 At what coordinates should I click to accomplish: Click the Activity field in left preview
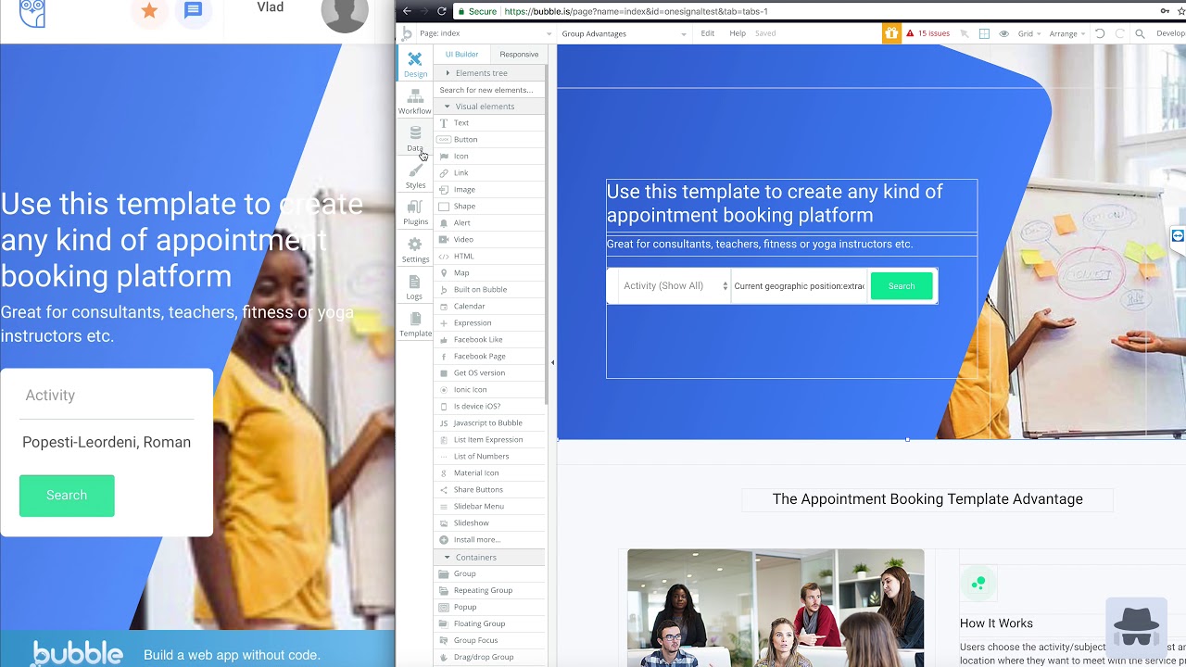[107, 396]
